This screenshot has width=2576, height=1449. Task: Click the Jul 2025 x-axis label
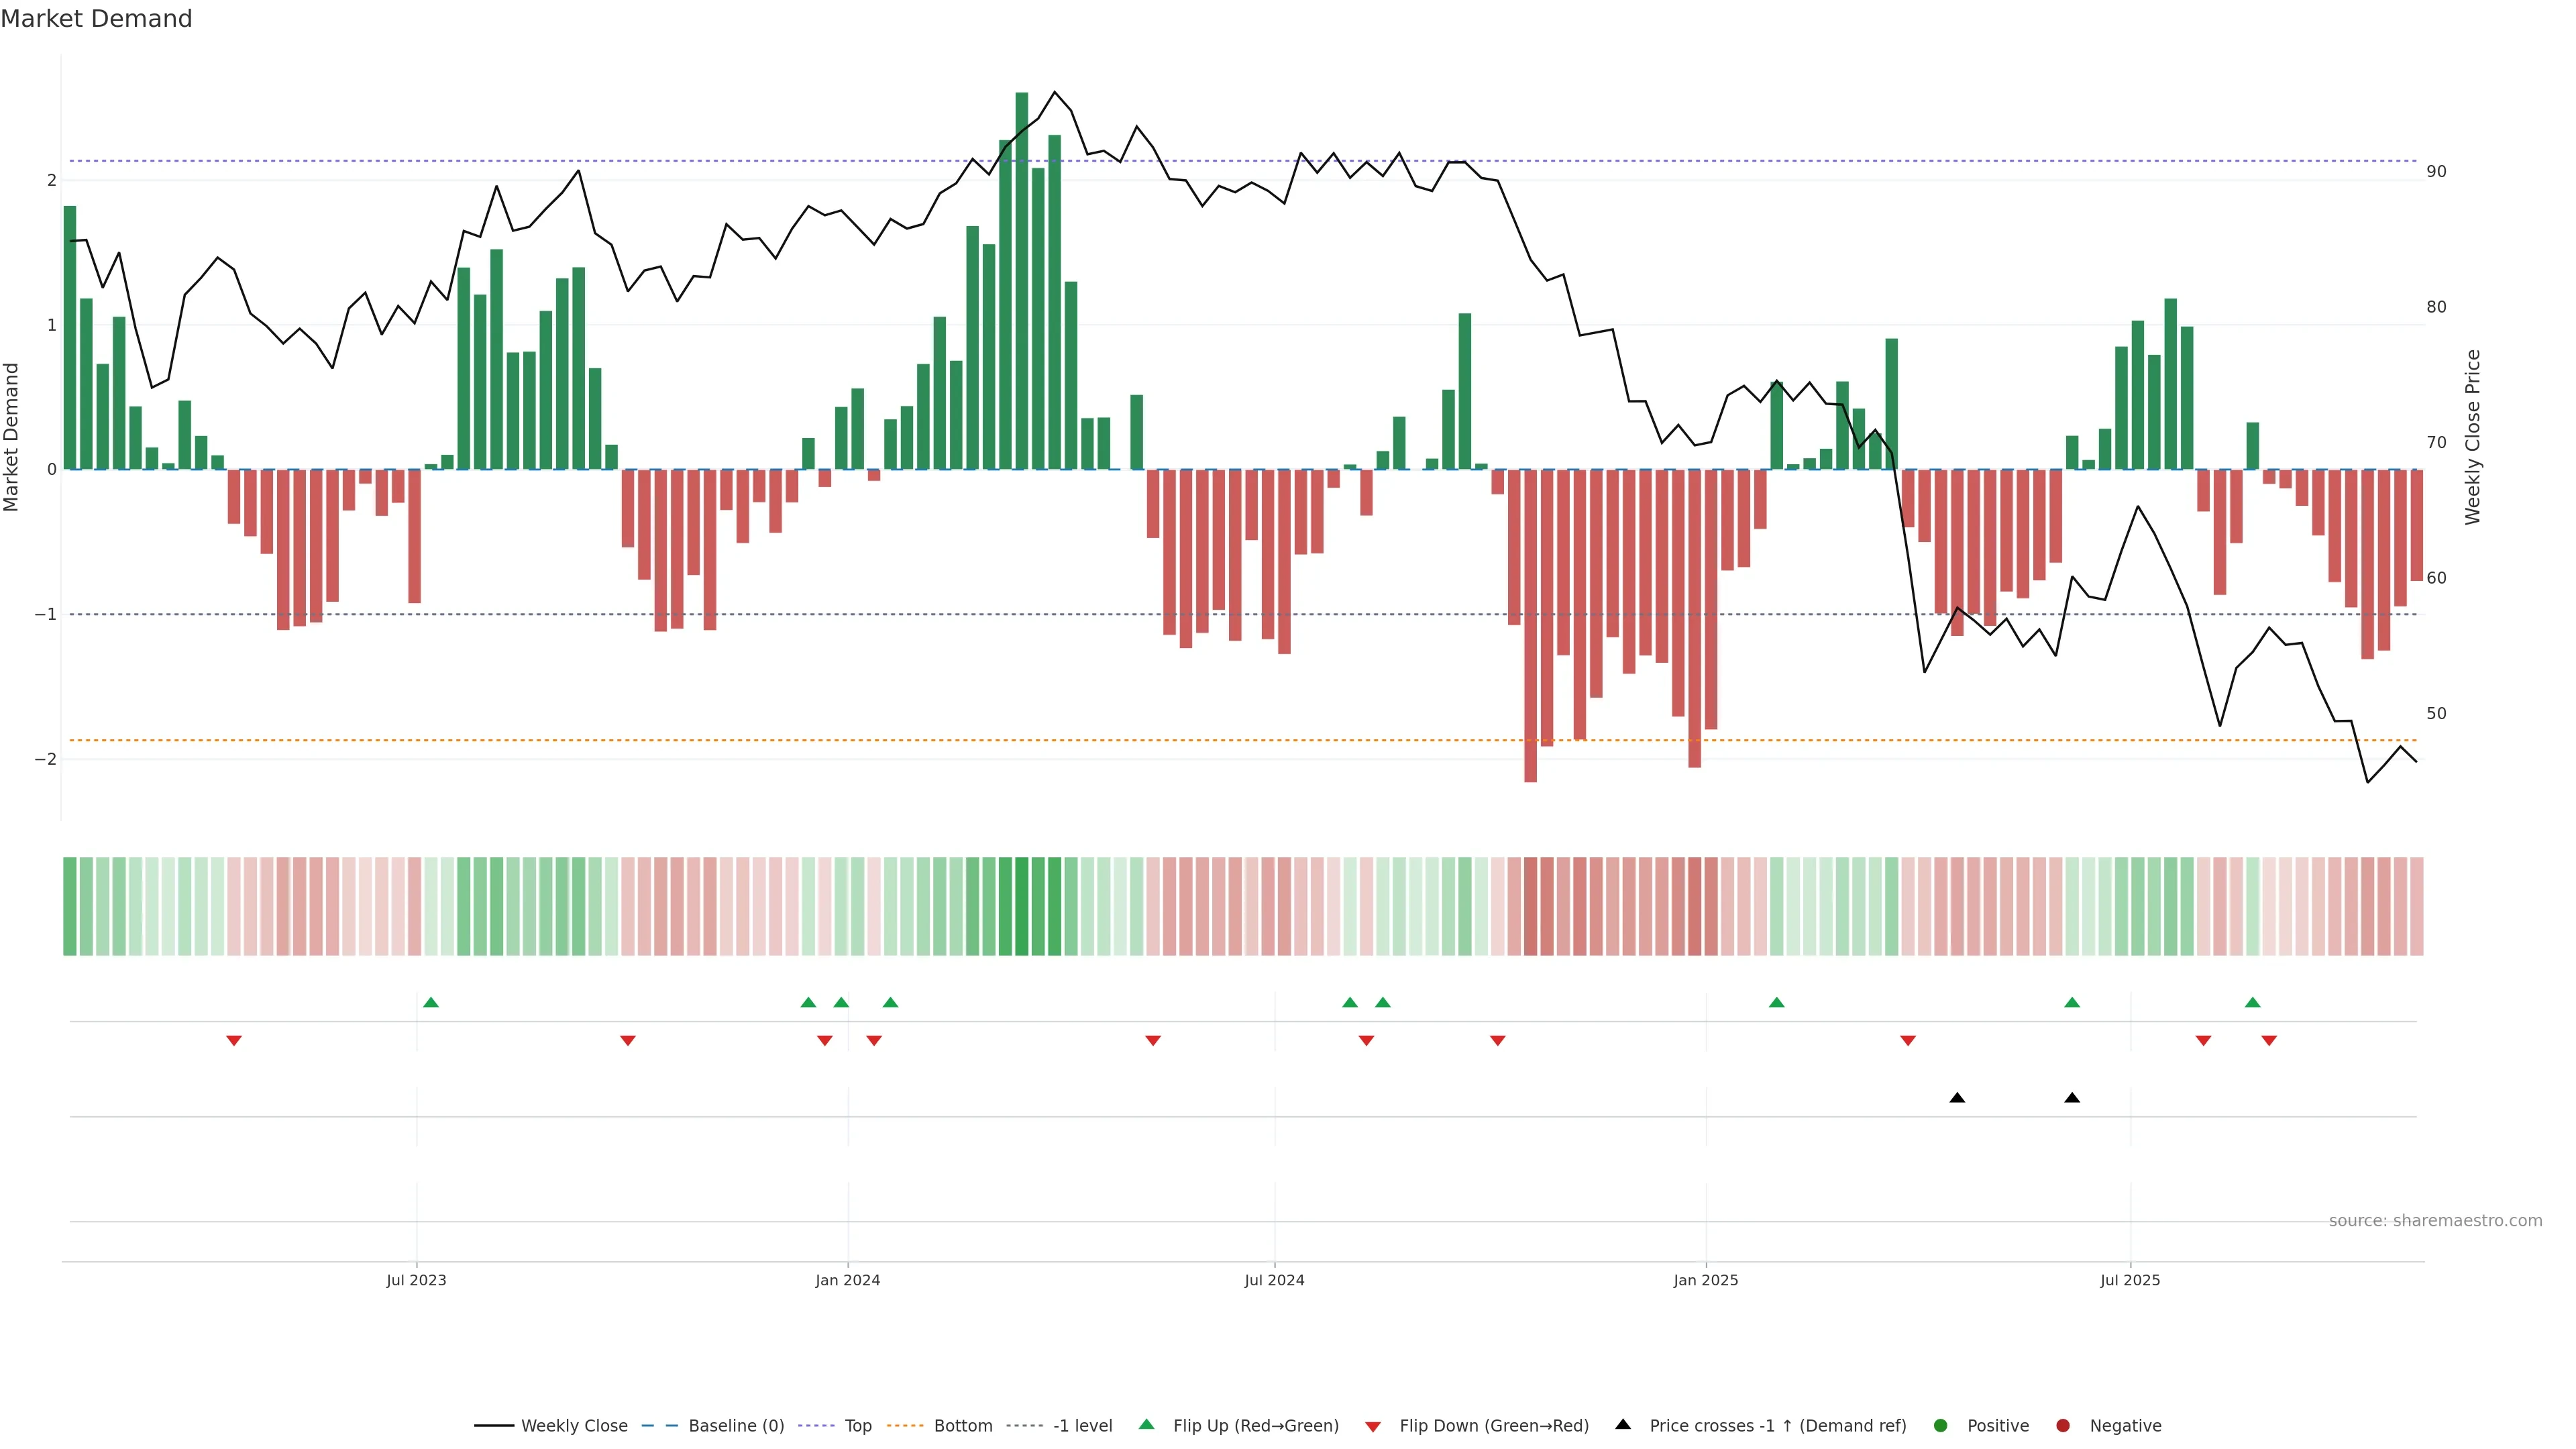coord(2130,1280)
